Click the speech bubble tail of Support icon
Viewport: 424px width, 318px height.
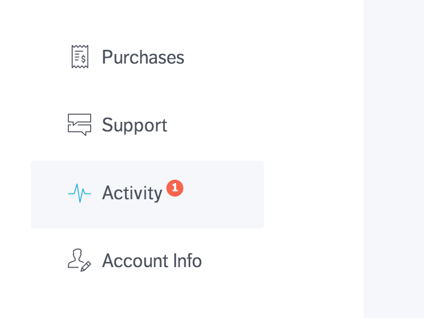pos(83,134)
